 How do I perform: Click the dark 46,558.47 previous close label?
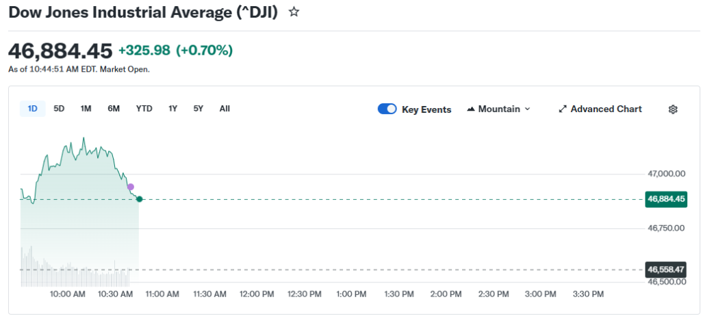[x=665, y=269]
